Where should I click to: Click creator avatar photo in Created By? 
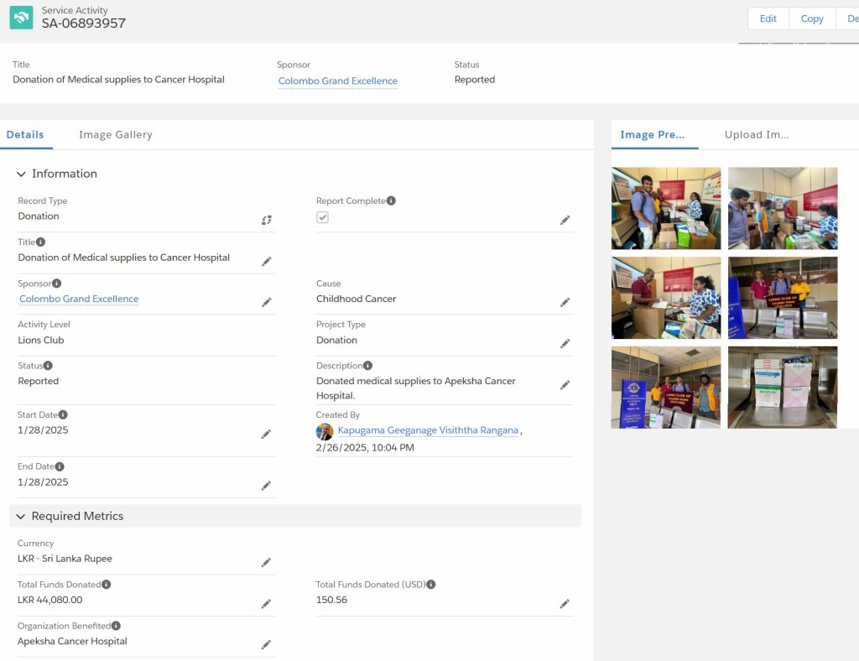(x=325, y=431)
